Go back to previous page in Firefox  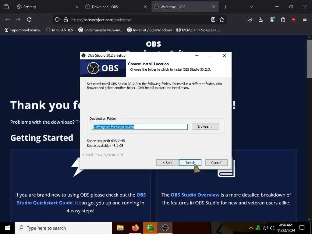click(x=7, y=19)
